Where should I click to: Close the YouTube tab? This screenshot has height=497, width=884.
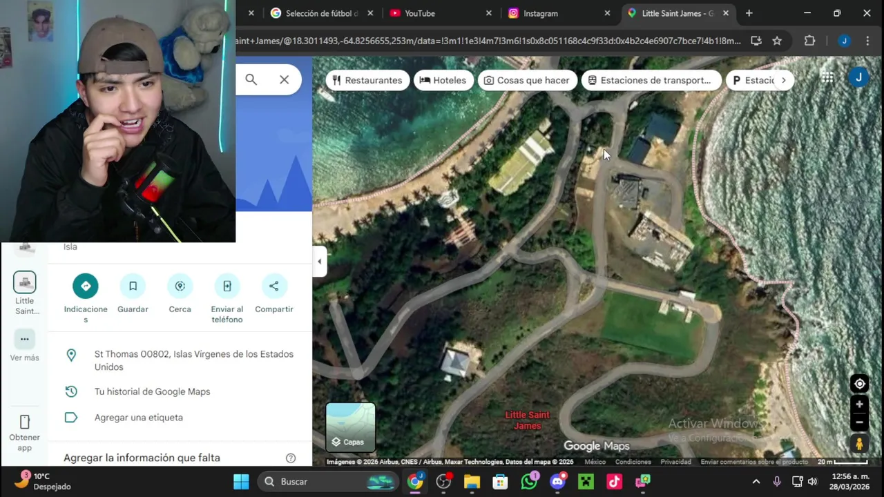(x=489, y=13)
